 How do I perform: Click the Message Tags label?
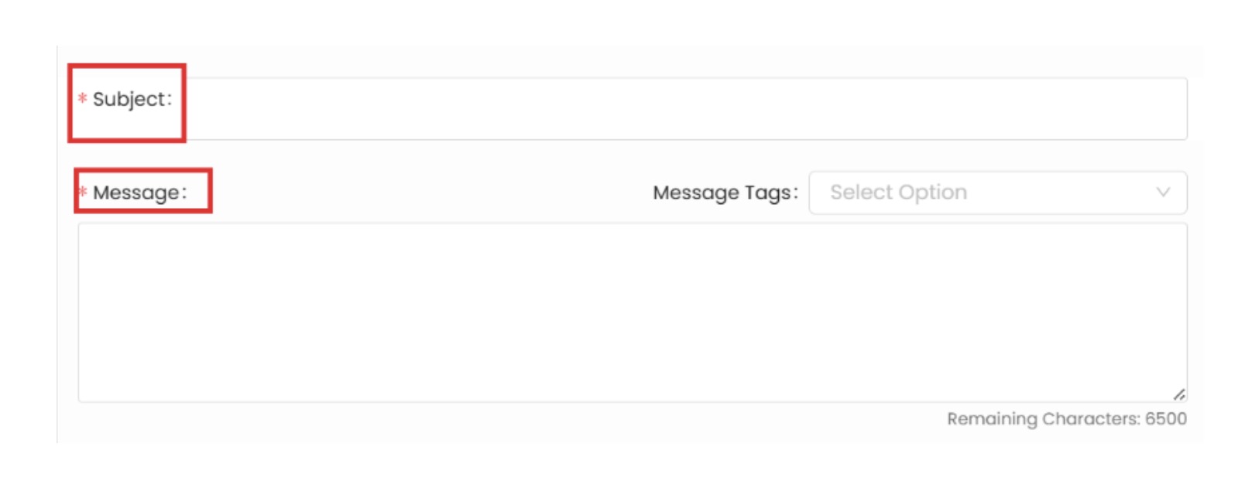click(x=723, y=193)
